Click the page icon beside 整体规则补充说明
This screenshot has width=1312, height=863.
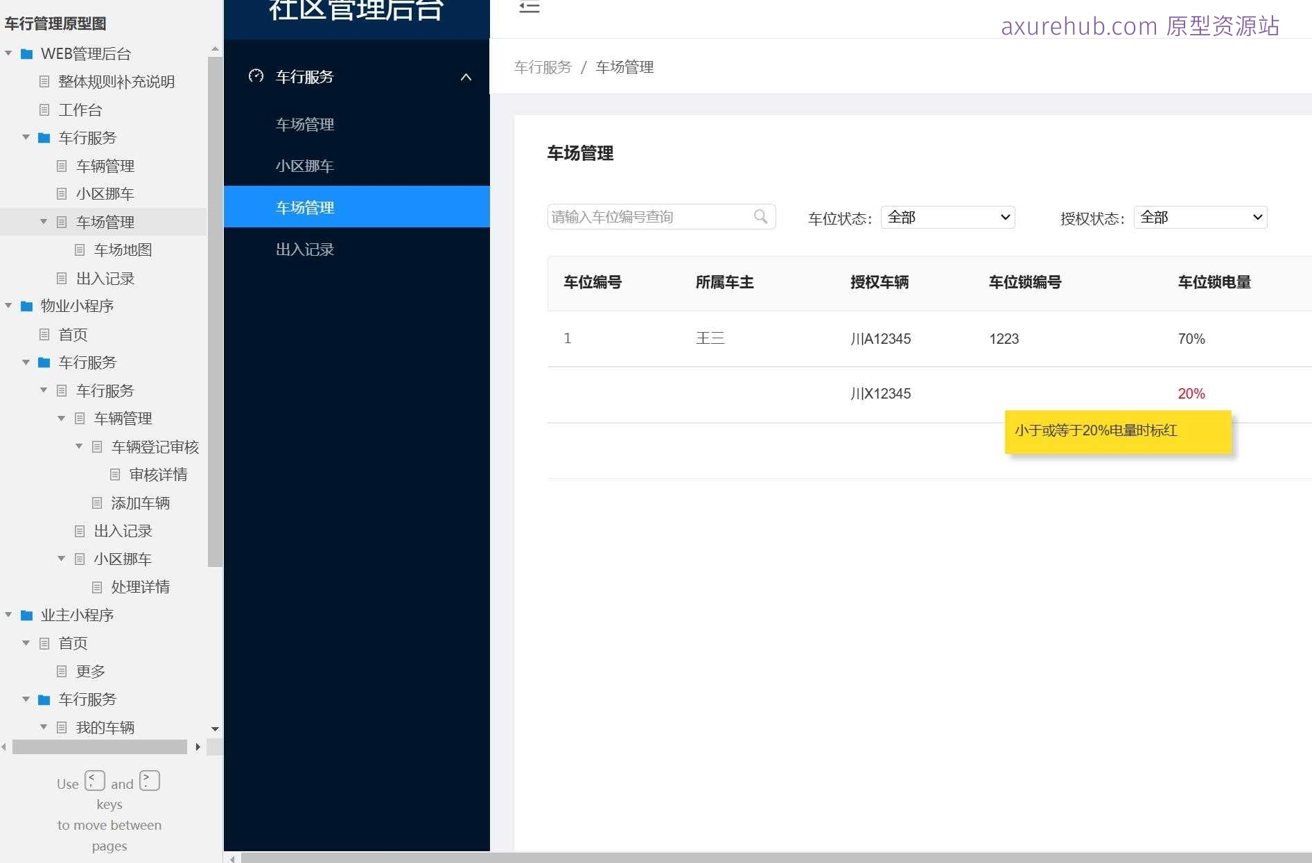44,82
